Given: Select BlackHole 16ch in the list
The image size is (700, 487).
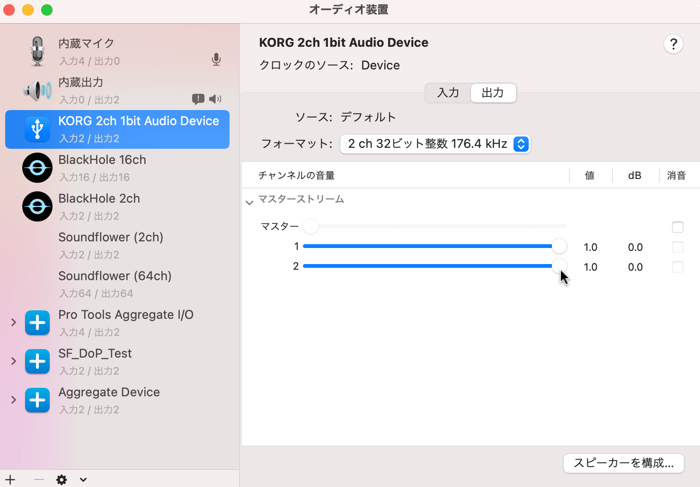Looking at the screenshot, I should [x=117, y=168].
